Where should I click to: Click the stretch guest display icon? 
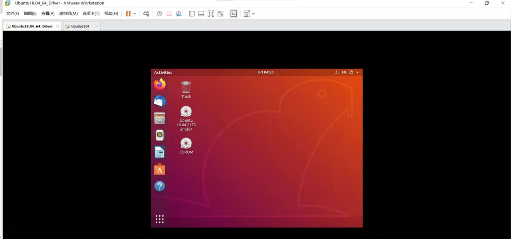[x=247, y=14]
